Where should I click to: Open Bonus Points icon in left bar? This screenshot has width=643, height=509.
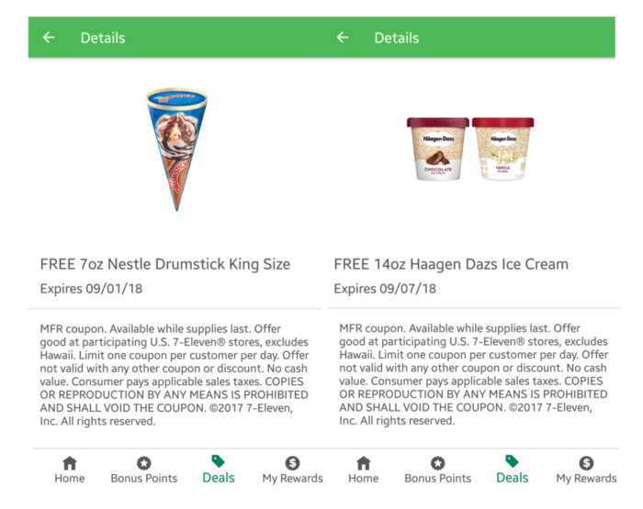[144, 463]
